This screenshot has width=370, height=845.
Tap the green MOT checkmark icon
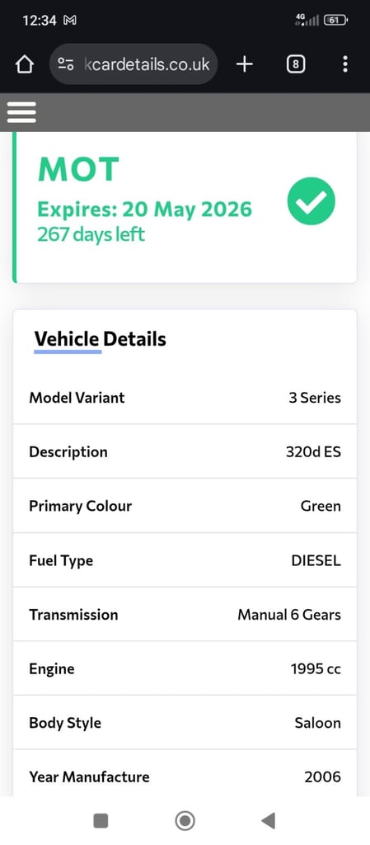(311, 201)
